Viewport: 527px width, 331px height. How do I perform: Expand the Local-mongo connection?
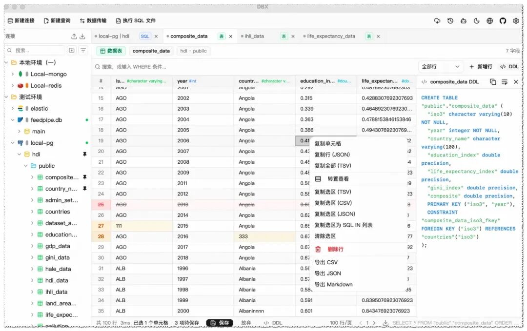coord(12,74)
